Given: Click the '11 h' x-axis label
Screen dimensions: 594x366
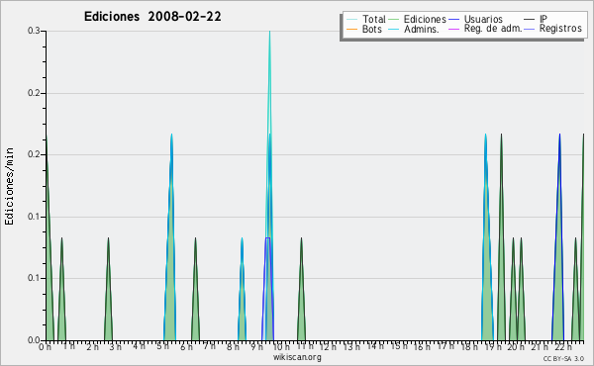Looking at the screenshot, I should pos(305,346).
